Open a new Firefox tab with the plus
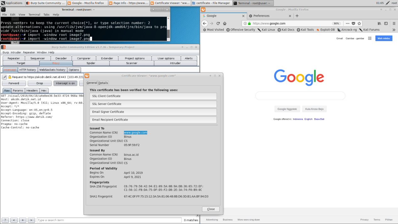The height and width of the screenshot is (224, 398). tap(297, 16)
